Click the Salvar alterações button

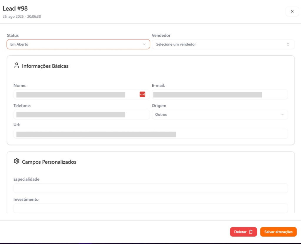pos(278,232)
